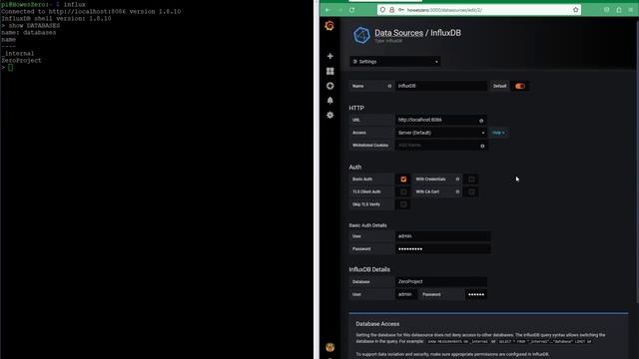Screen dimensions: 639x359
Task: Click the Basic Auth Password field
Action: 442,248
